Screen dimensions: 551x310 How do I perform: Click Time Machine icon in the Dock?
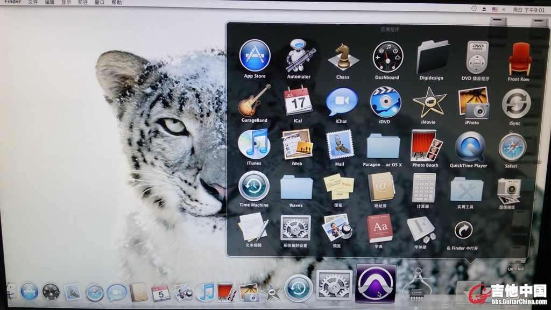point(298,288)
